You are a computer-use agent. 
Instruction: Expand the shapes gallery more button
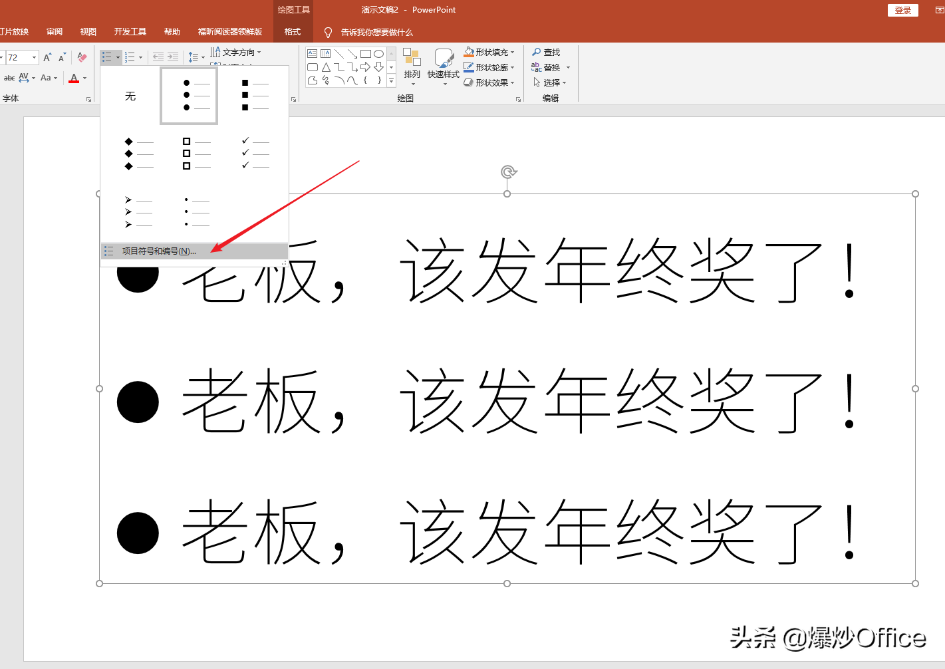coord(391,80)
